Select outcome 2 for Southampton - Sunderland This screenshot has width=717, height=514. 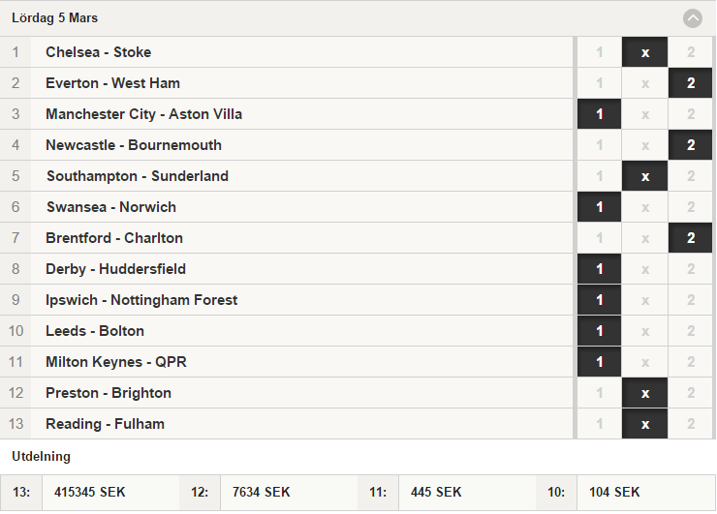click(x=691, y=176)
